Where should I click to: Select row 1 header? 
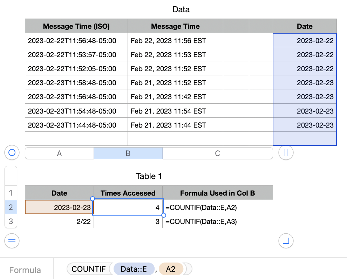(x=11, y=193)
